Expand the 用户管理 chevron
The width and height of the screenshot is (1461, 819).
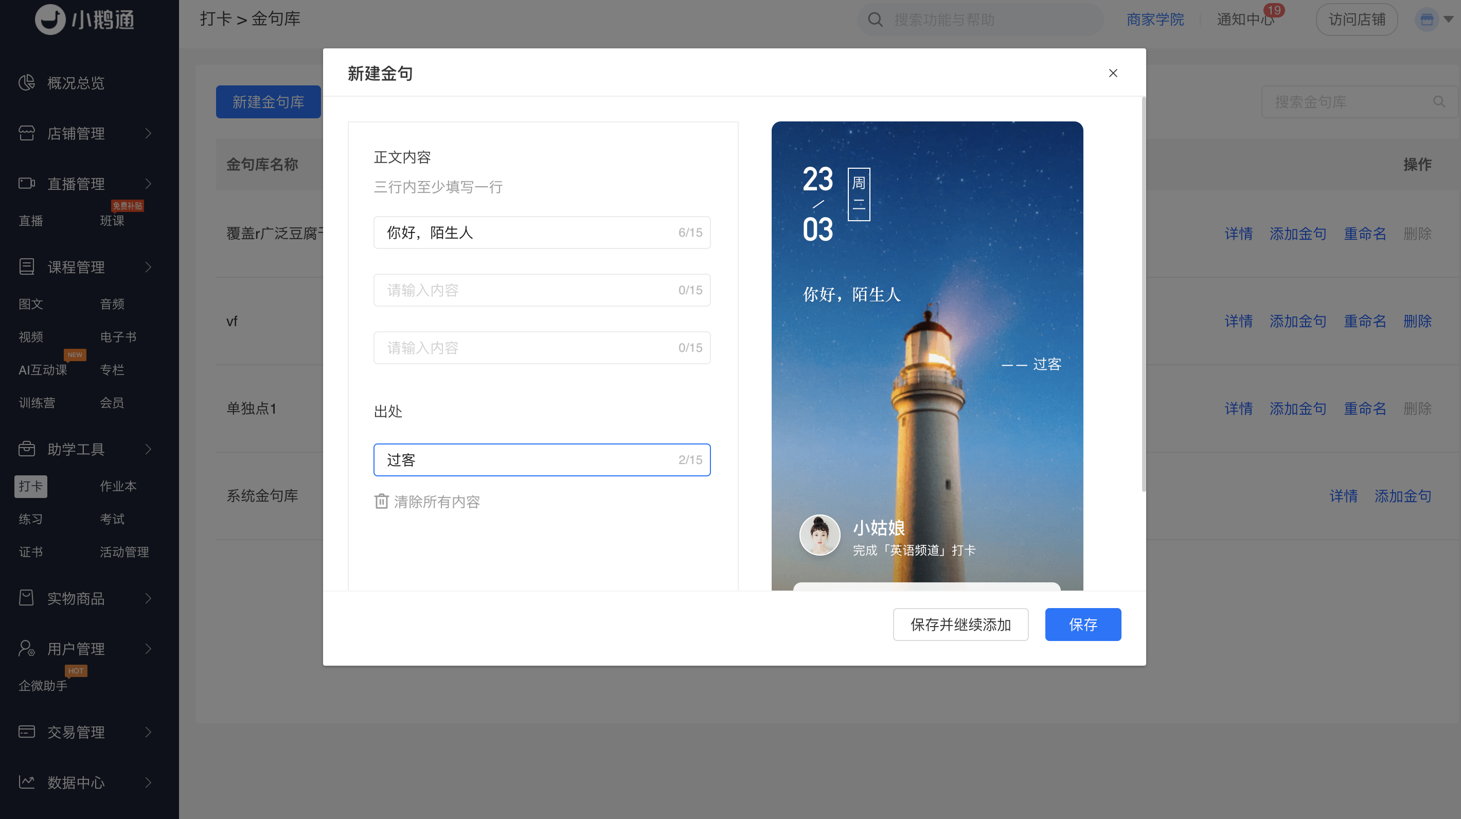point(148,648)
